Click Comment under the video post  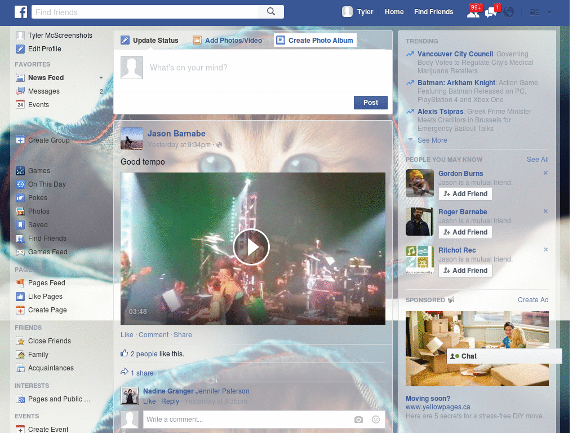[153, 335]
